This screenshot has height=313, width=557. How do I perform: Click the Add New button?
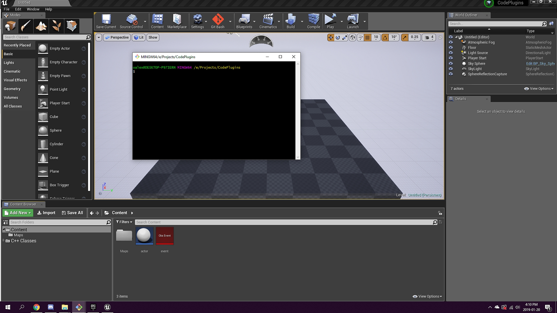pyautogui.click(x=18, y=213)
